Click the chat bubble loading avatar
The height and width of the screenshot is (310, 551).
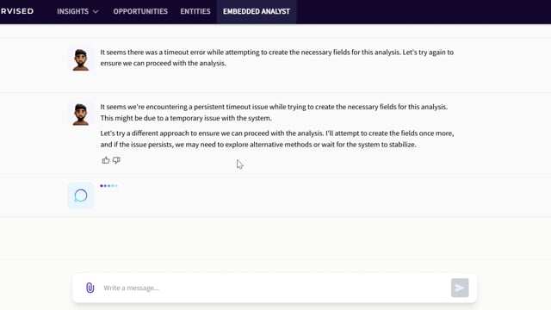point(80,195)
